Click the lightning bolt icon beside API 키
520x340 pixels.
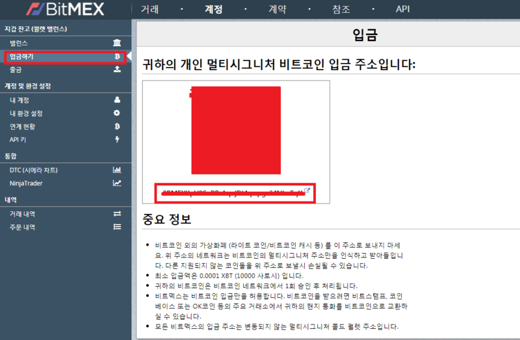click(117, 139)
